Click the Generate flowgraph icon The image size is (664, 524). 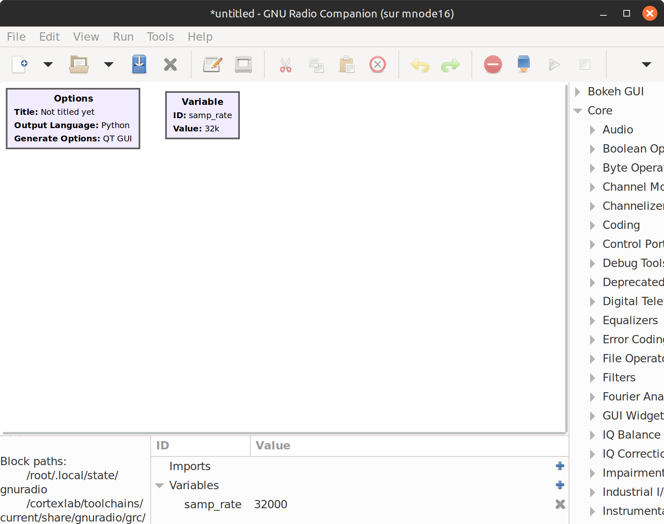523,64
